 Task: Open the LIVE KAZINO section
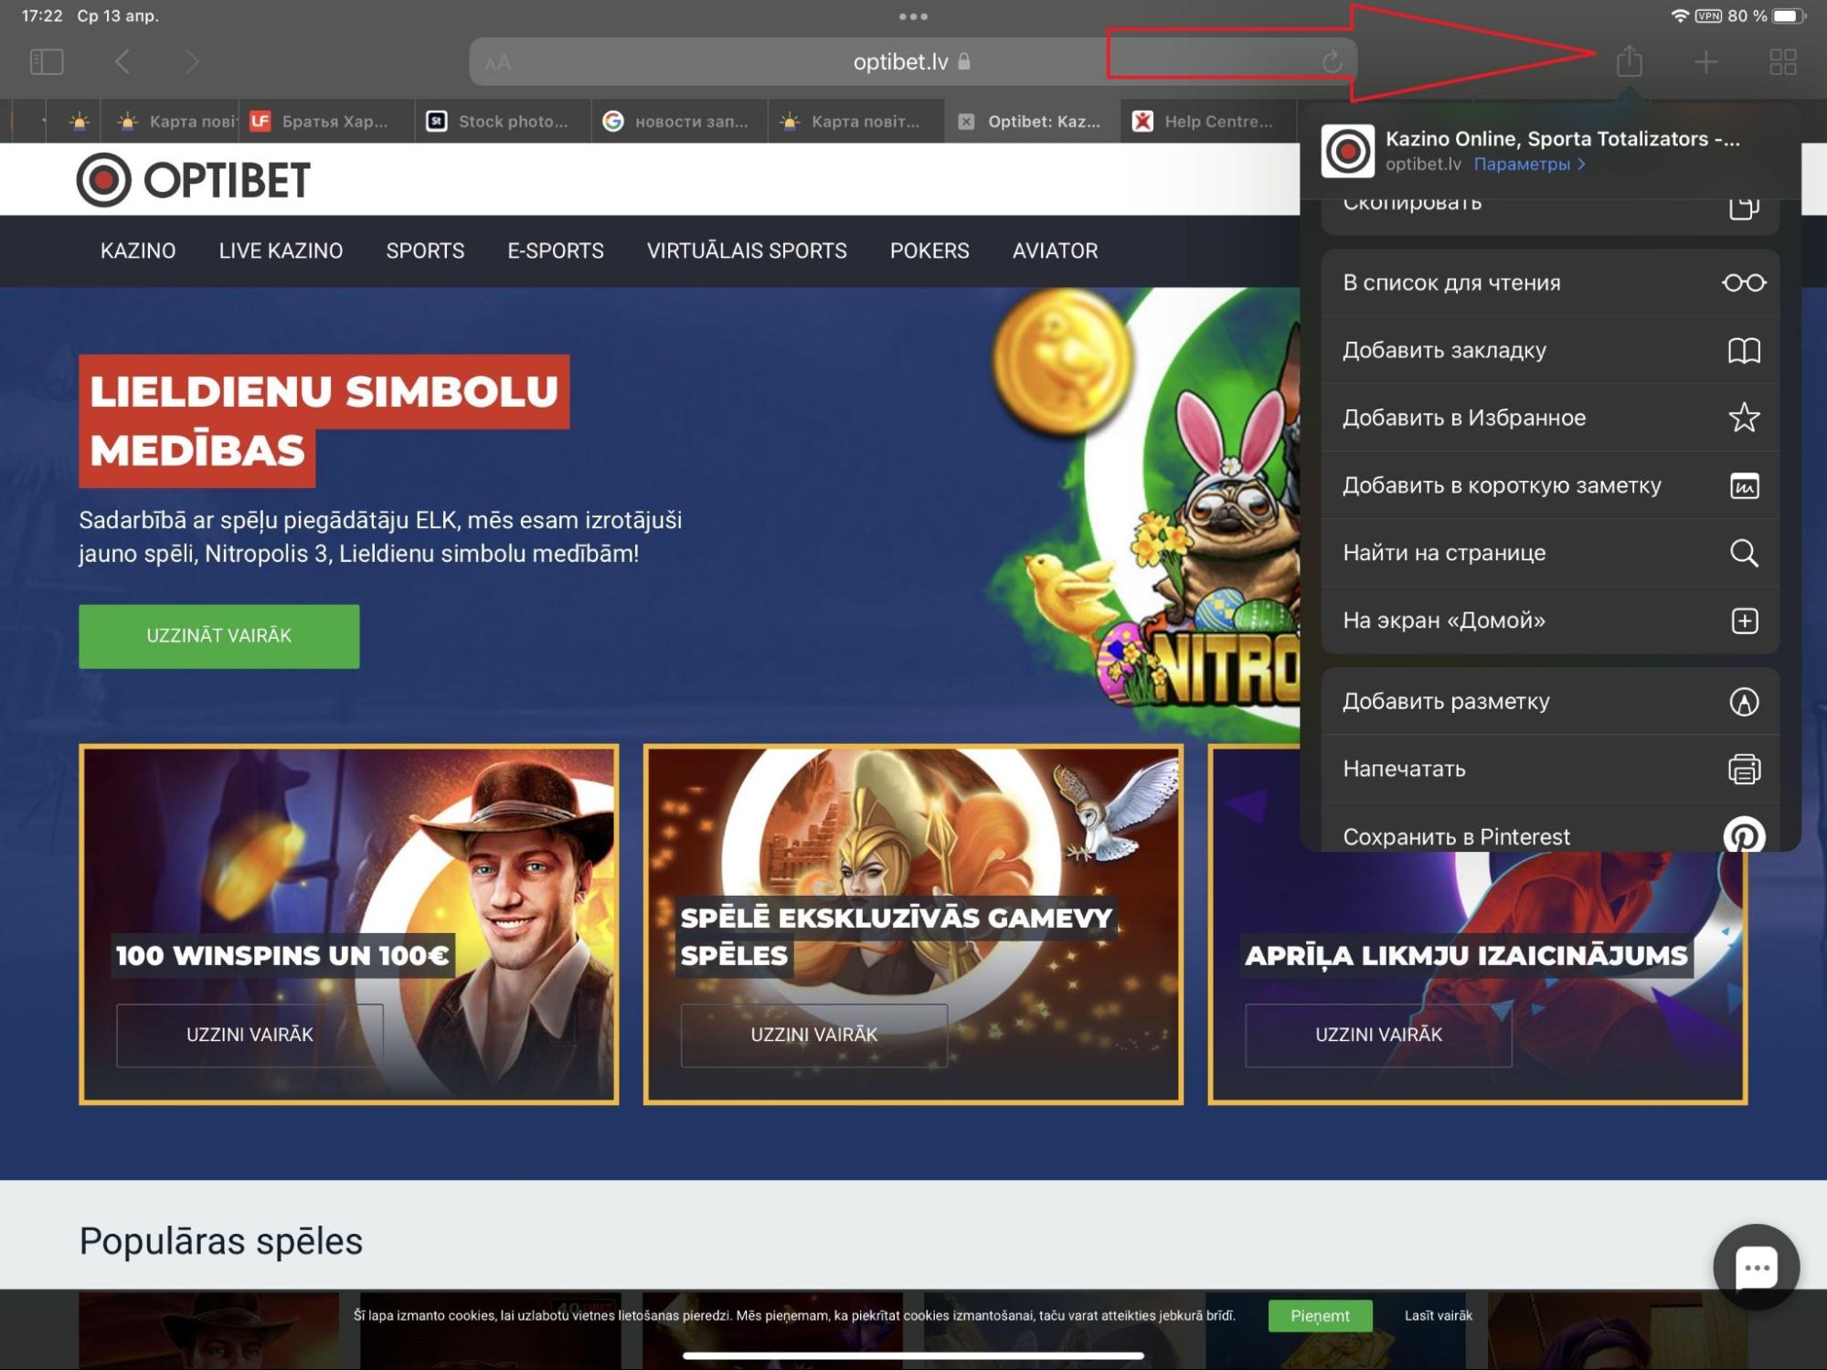pos(281,251)
